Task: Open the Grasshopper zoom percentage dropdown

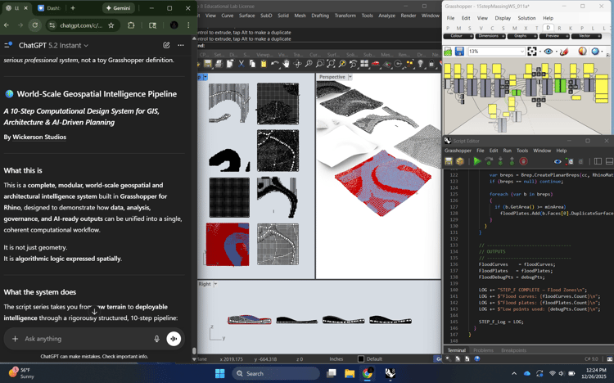Action: pyautogui.click(x=521, y=52)
